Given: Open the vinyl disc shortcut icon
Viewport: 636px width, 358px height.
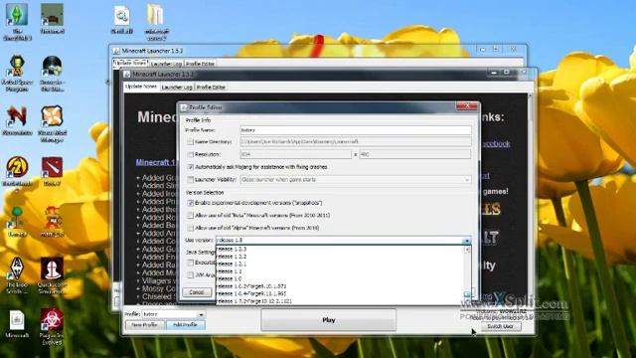Looking at the screenshot, I should 52,73.
